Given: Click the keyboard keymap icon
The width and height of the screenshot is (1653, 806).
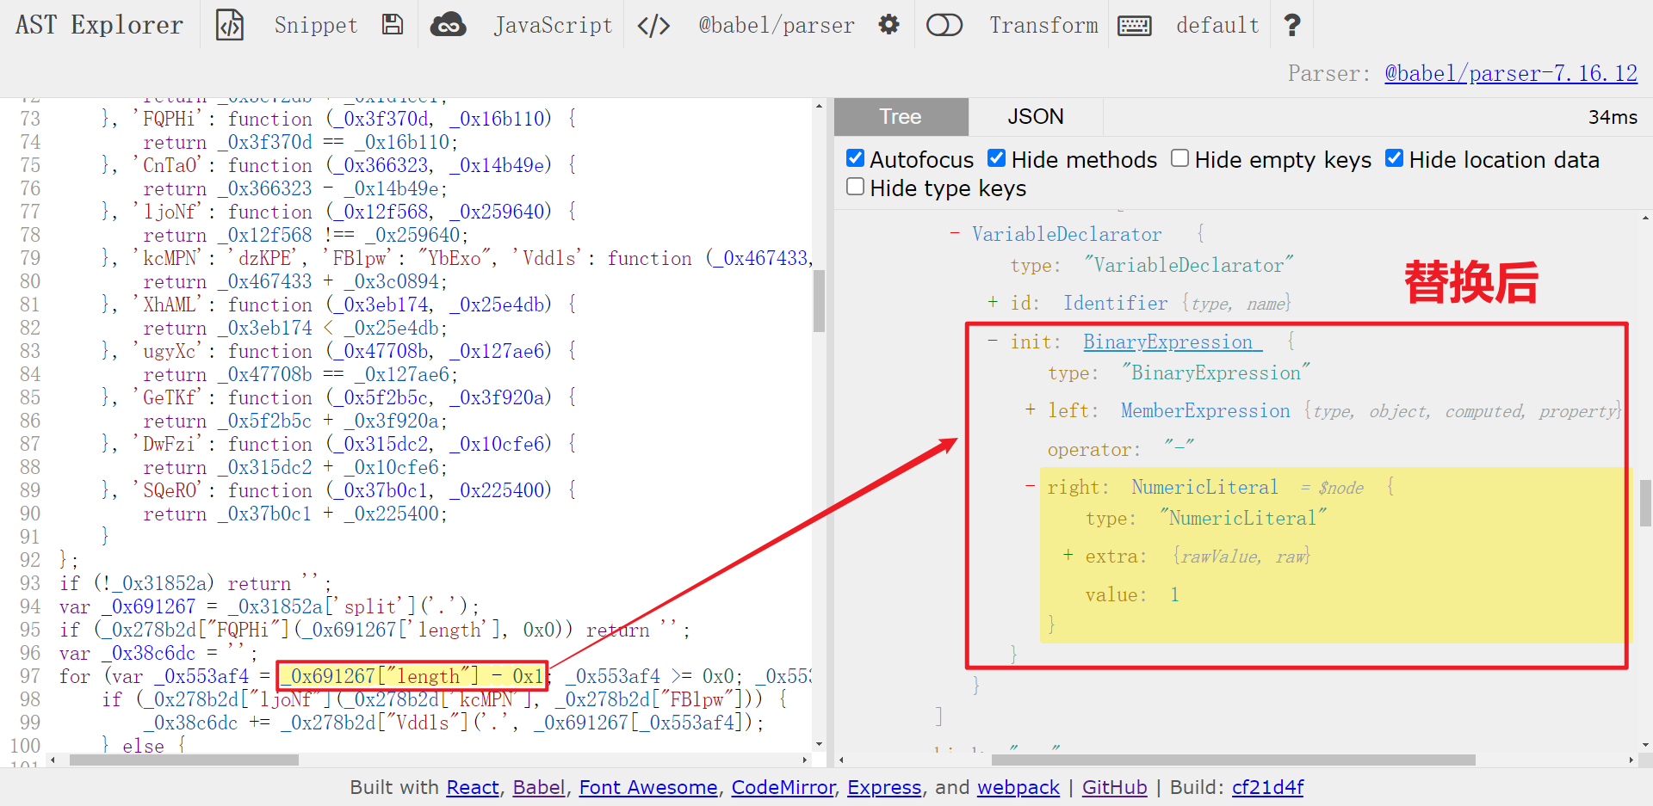Looking at the screenshot, I should (x=1135, y=26).
